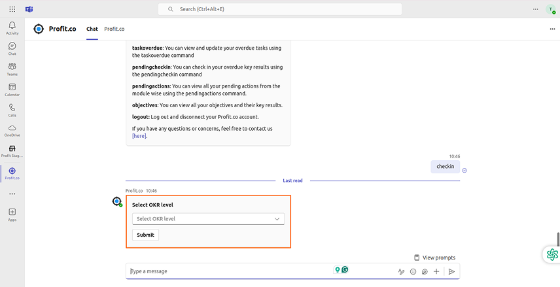The width and height of the screenshot is (560, 287).
Task: Select the sent 'checkin' message bubble
Action: click(x=445, y=166)
